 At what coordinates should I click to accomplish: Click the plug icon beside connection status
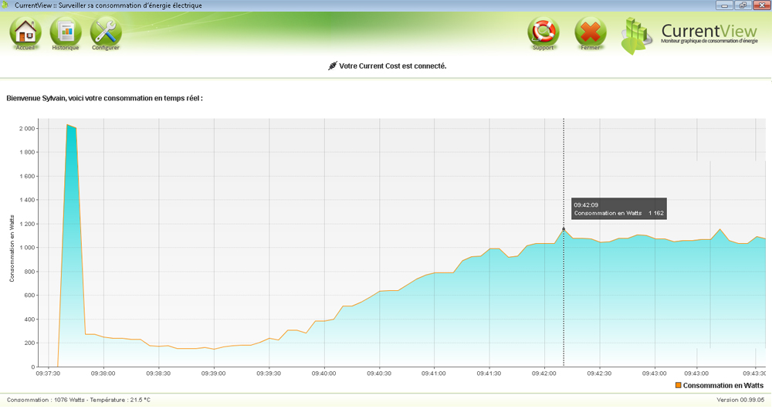point(333,66)
